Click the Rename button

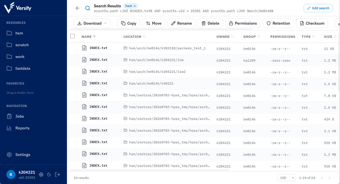[x=181, y=23]
